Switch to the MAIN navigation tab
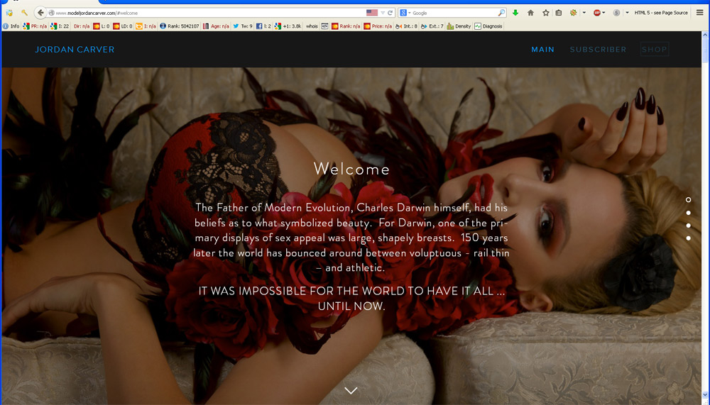710x405 pixels. point(542,50)
